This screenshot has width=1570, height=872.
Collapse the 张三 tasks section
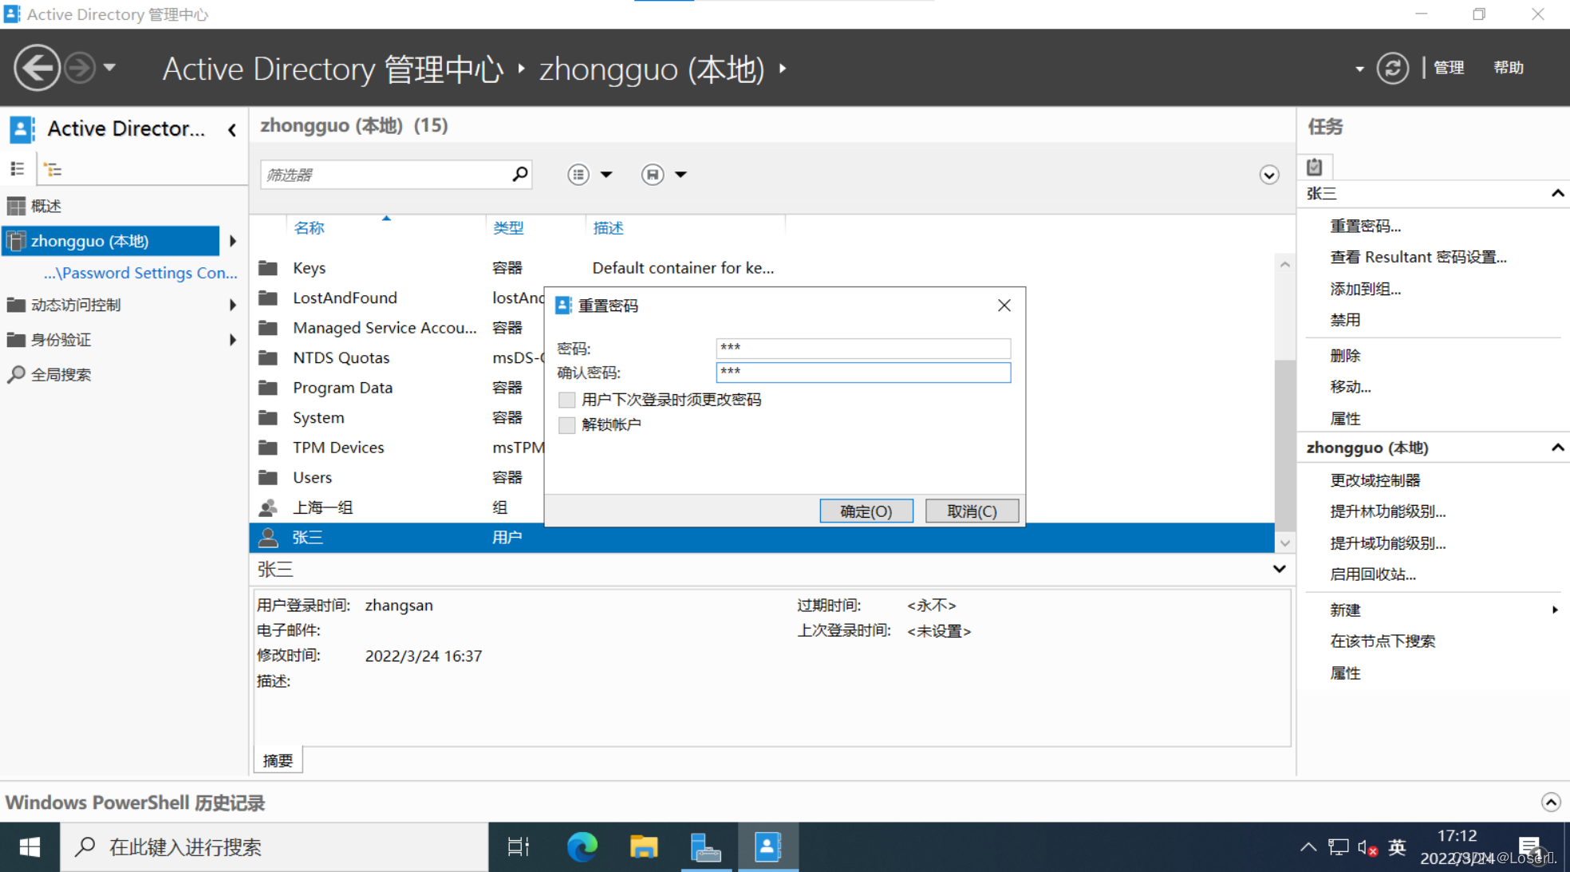(x=1556, y=194)
